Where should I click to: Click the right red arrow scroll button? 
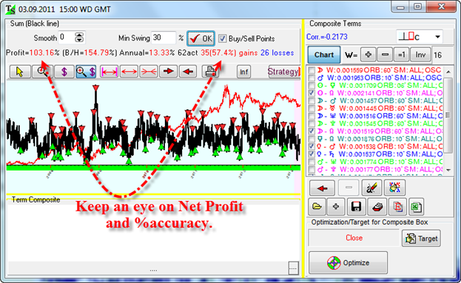click(169, 72)
